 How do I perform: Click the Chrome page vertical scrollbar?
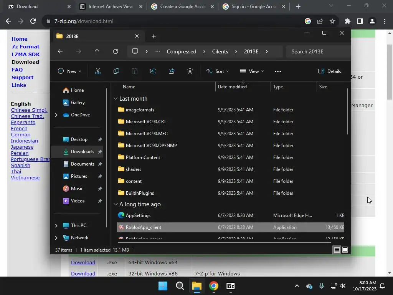click(390, 72)
